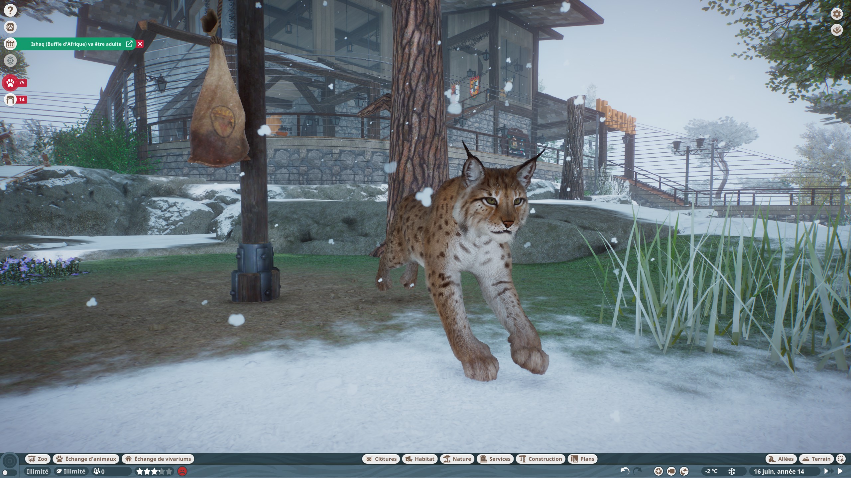Image resolution: width=851 pixels, height=478 pixels.
Task: Click the -2 °C temperature display
Action: 711,471
